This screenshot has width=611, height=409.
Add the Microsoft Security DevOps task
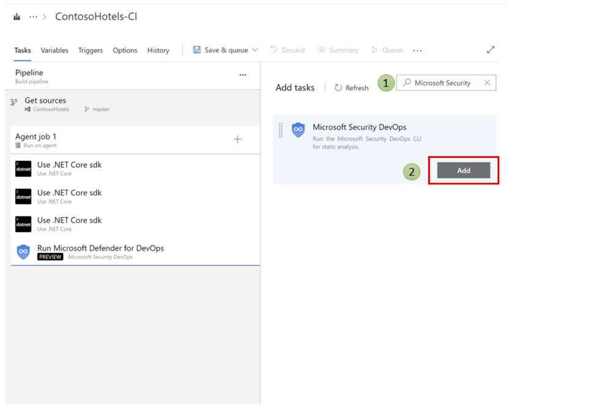coord(464,170)
